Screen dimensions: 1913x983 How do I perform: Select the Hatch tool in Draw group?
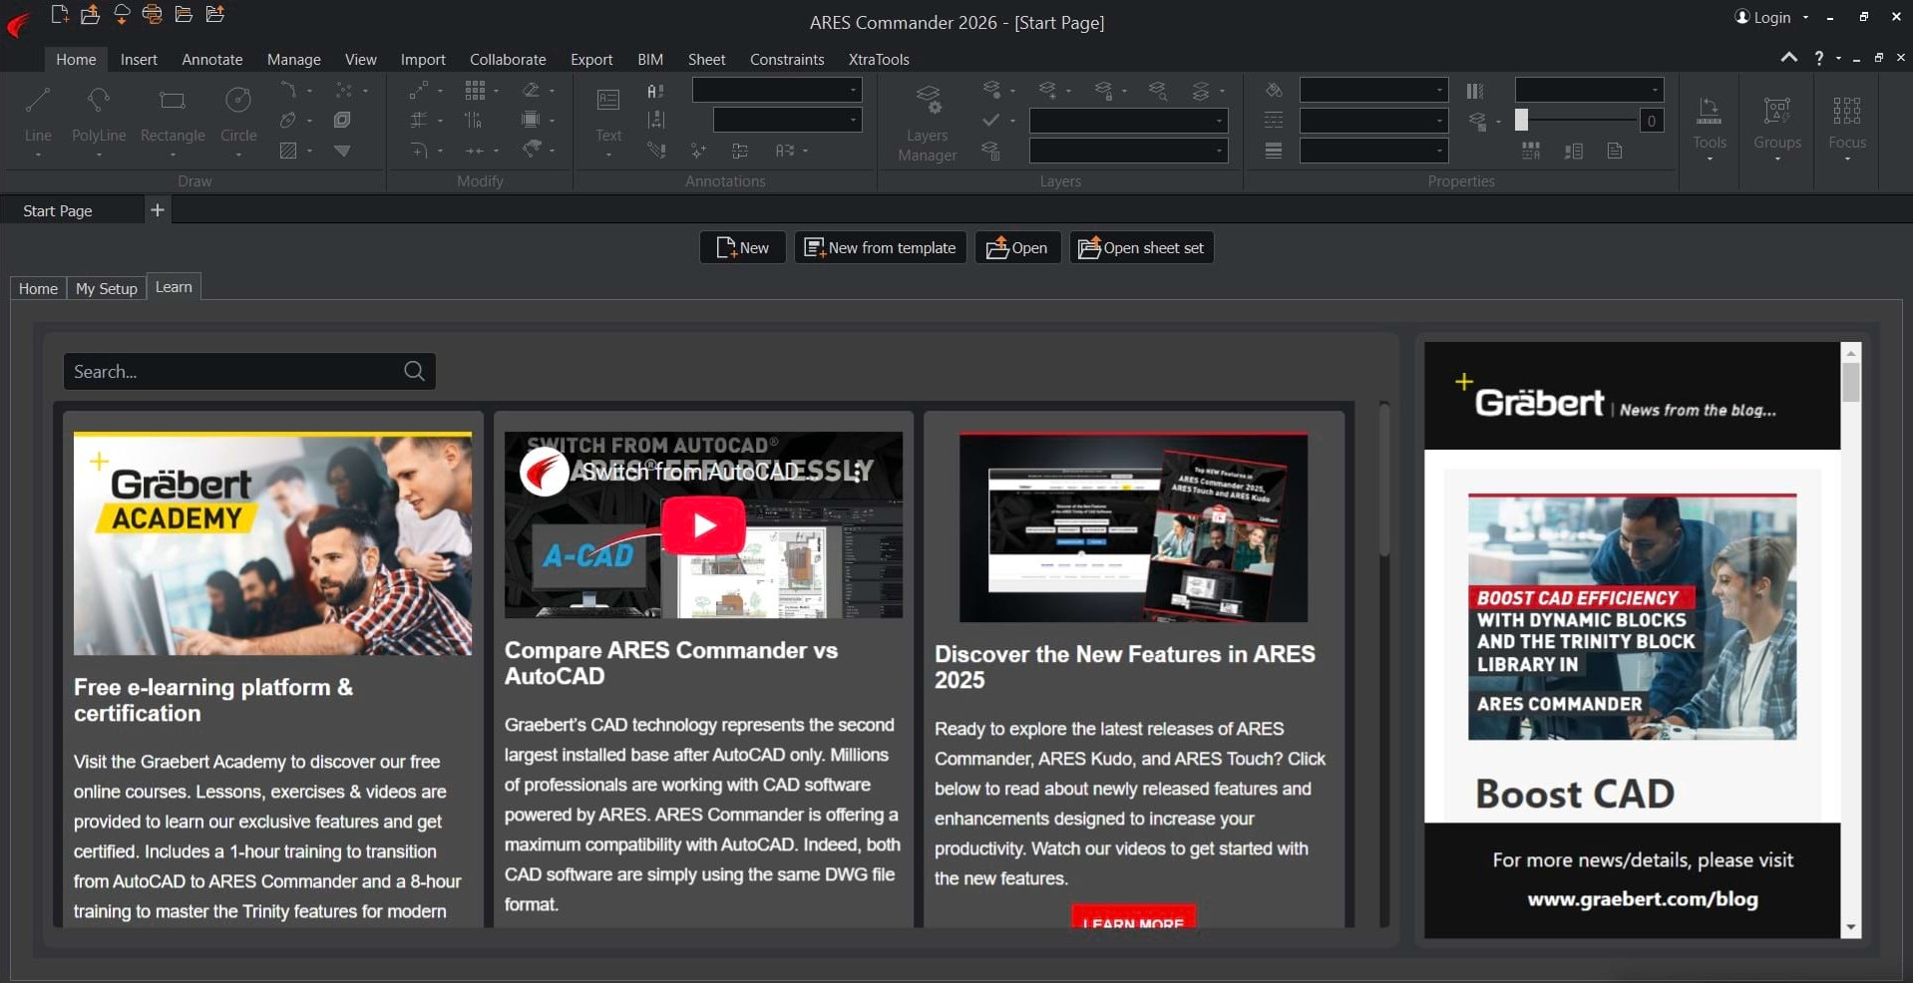288,151
